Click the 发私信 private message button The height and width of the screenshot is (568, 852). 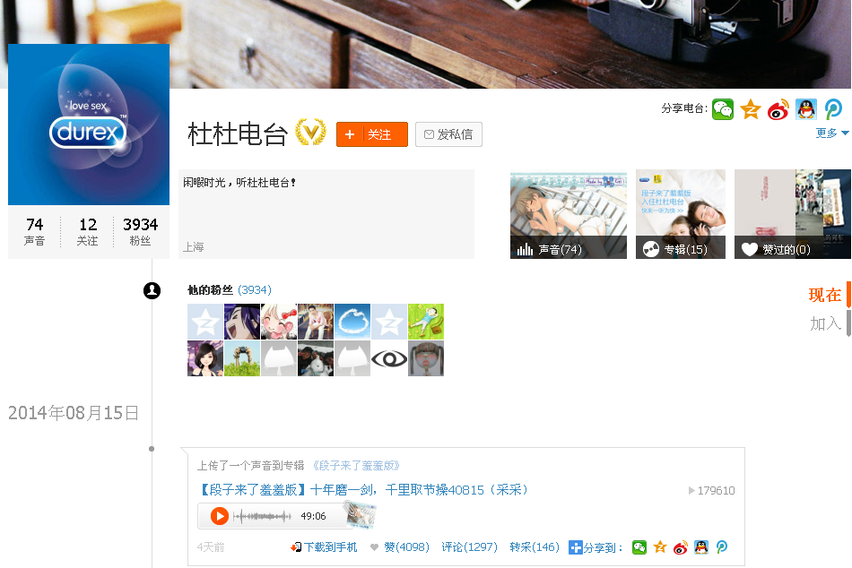(448, 134)
